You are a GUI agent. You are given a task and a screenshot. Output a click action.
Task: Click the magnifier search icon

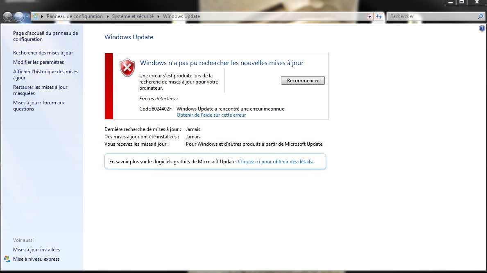pos(480,16)
